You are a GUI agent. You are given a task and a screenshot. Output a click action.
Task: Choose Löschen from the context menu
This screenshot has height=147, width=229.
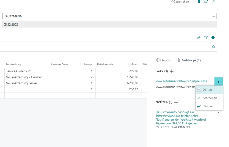(208, 106)
